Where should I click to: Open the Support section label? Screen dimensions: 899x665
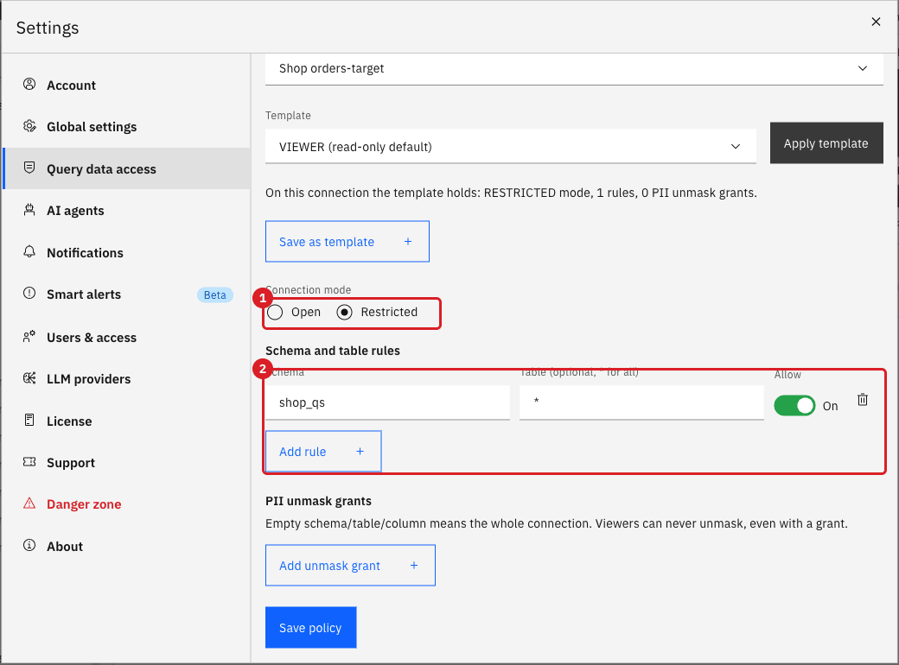pyautogui.click(x=71, y=463)
